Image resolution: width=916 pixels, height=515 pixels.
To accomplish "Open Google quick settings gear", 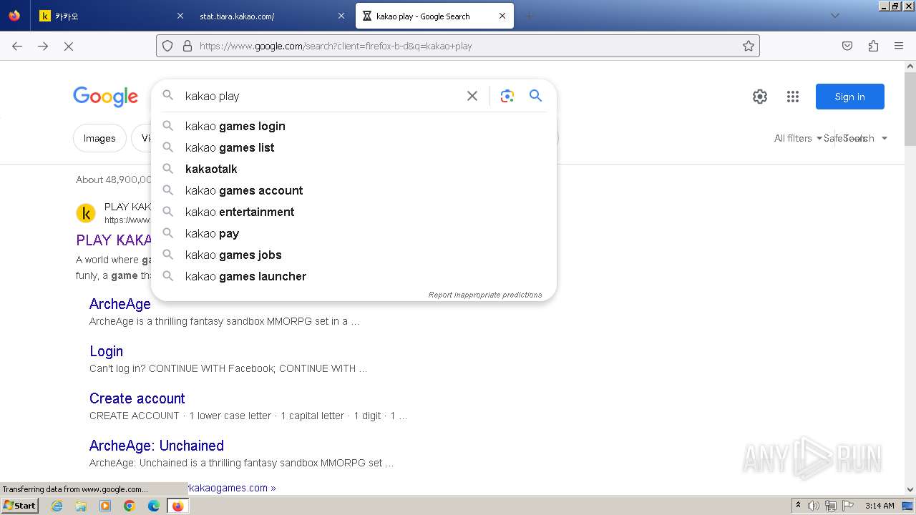I will point(760,97).
